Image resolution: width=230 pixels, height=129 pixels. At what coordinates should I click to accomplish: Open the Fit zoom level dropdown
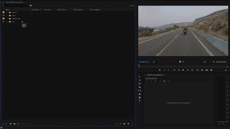coord(157,62)
